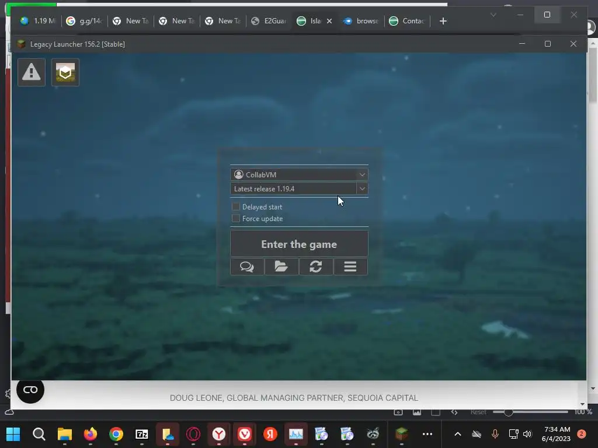Open the Windows Start menu

coord(13,434)
